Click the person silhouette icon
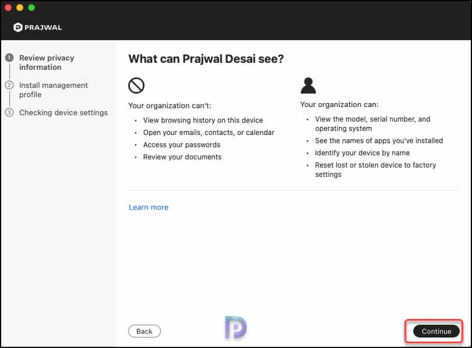 click(x=308, y=86)
